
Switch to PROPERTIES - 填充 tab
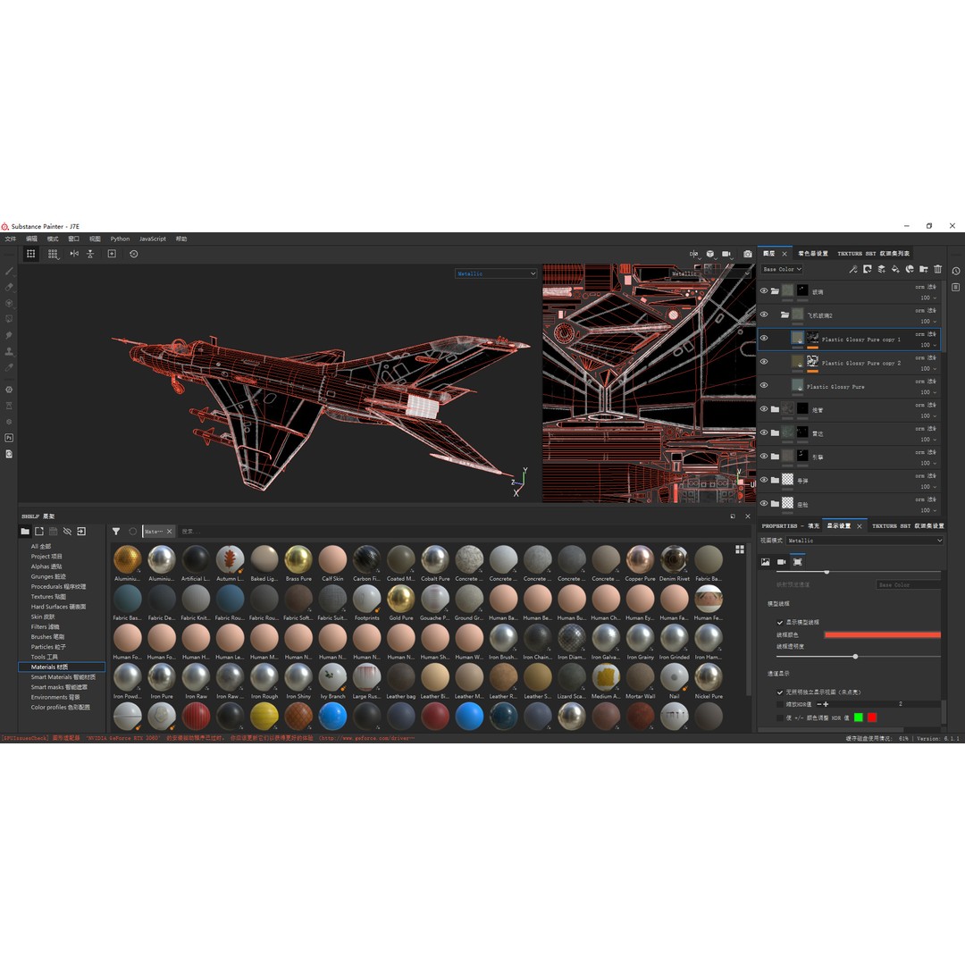coord(790,525)
